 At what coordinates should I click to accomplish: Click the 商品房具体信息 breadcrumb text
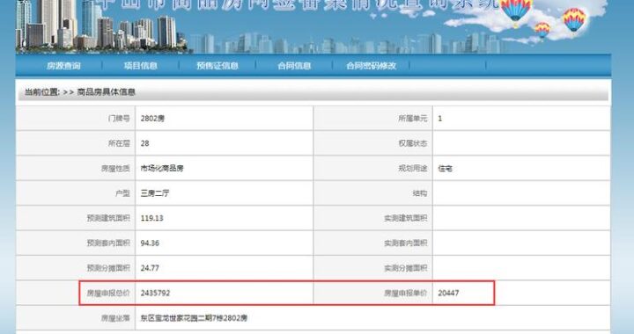tap(107, 92)
